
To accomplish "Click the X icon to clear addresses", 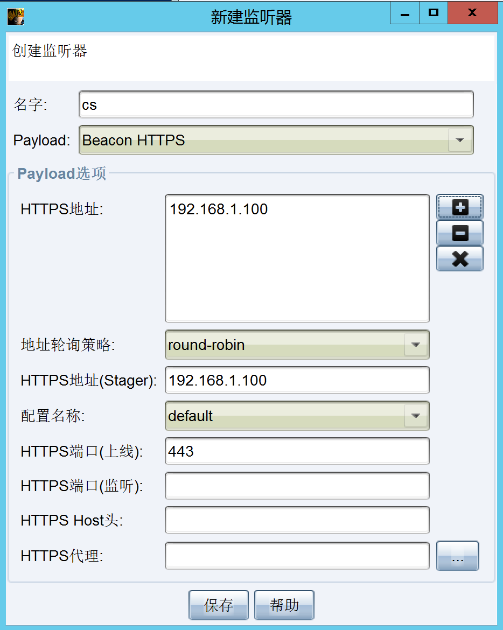I will pos(459,259).
